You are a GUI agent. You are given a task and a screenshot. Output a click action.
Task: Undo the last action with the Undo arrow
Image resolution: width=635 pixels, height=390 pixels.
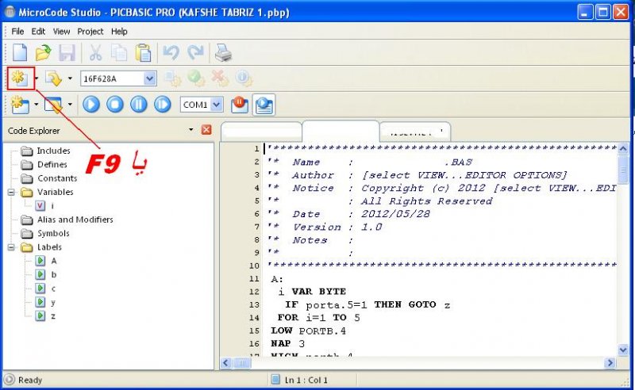[x=171, y=52]
